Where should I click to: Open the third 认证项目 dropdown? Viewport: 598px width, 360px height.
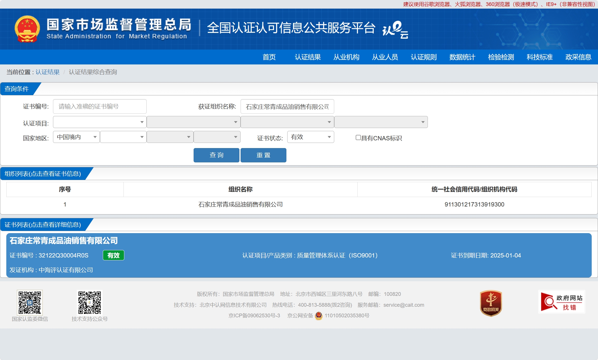coord(287,122)
